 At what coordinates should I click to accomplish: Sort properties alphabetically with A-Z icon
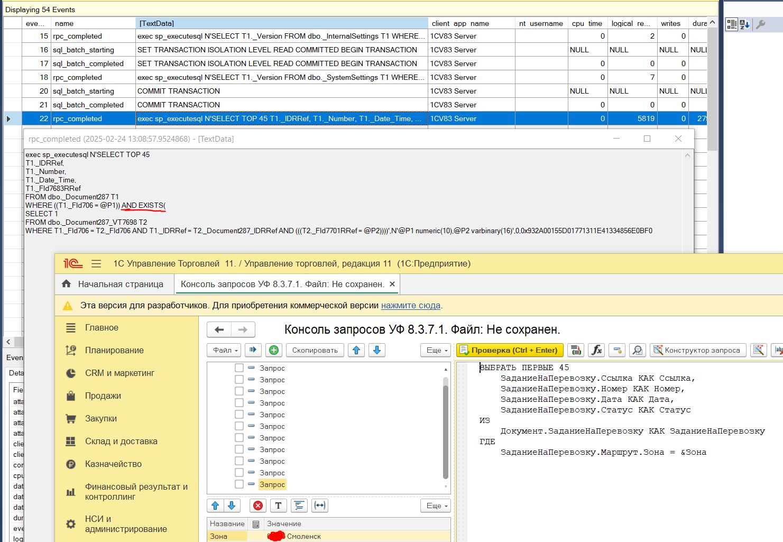745,24
